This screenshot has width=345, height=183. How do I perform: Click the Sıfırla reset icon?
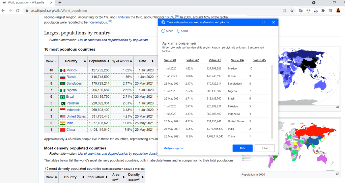click(x=178, y=31)
